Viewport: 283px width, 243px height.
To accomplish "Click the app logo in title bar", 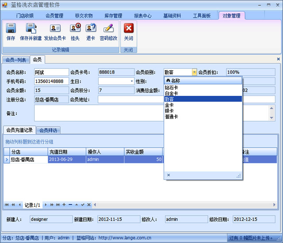I will pyautogui.click(x=5, y=5).
